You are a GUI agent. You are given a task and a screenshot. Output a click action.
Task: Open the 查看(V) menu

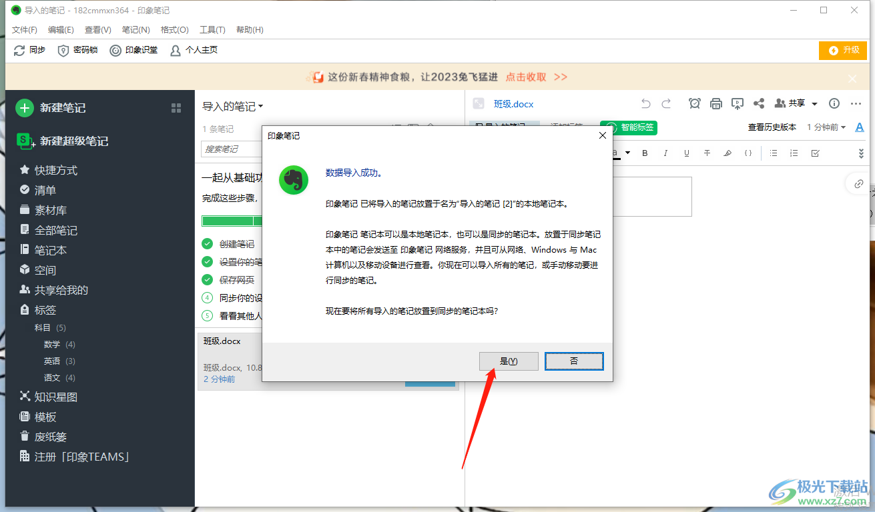[98, 30]
